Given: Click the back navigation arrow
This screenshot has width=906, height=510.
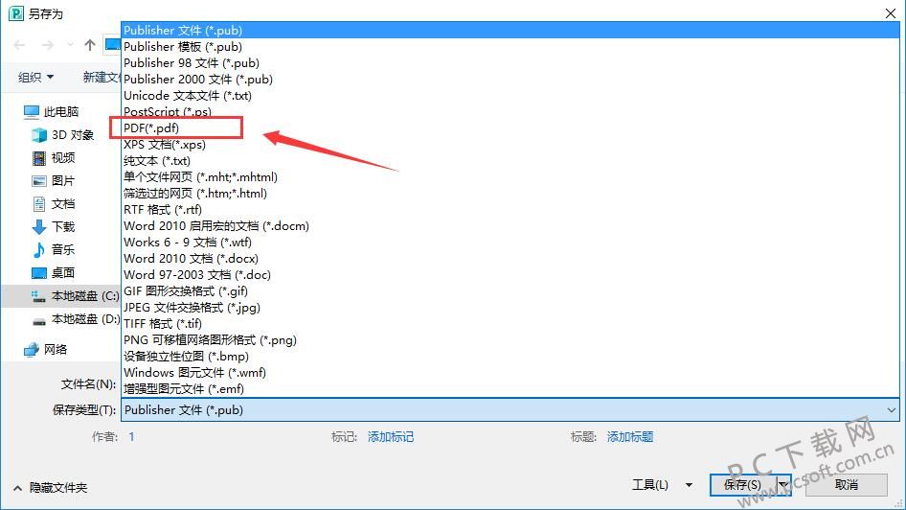Looking at the screenshot, I should click(x=20, y=45).
